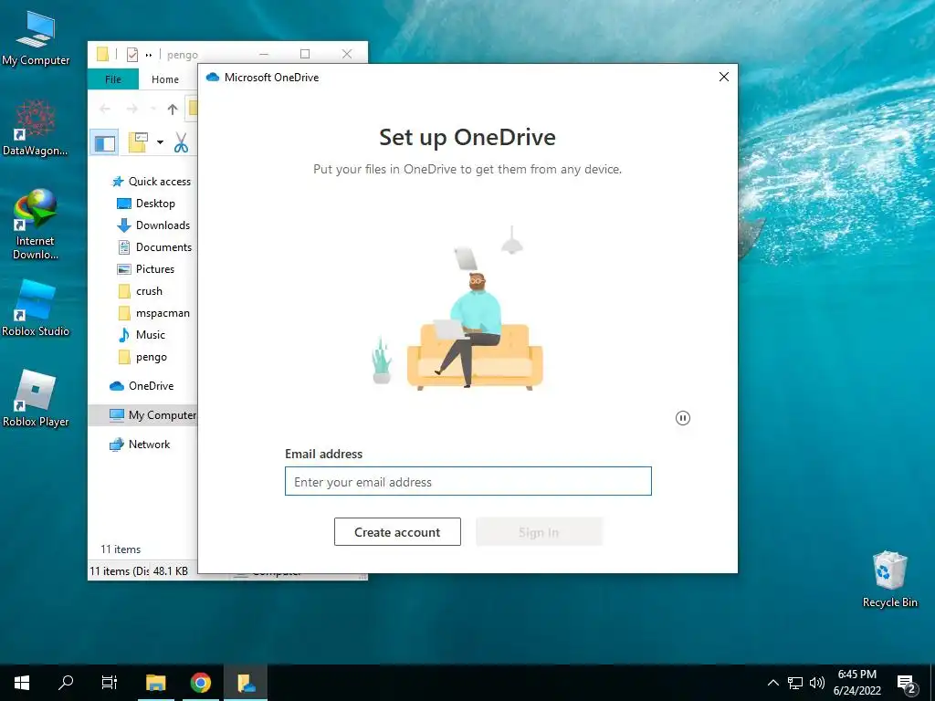Screen dimensions: 935x701
Task: Close the Microsoft OneDrive dialog
Action: click(x=724, y=77)
